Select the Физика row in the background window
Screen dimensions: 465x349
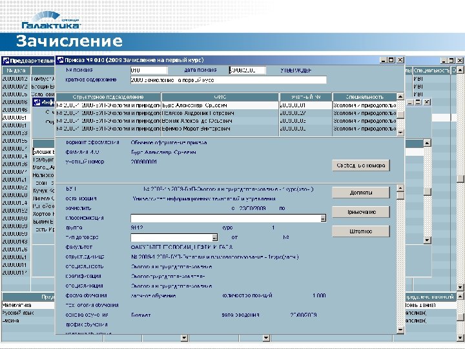tap(28, 321)
